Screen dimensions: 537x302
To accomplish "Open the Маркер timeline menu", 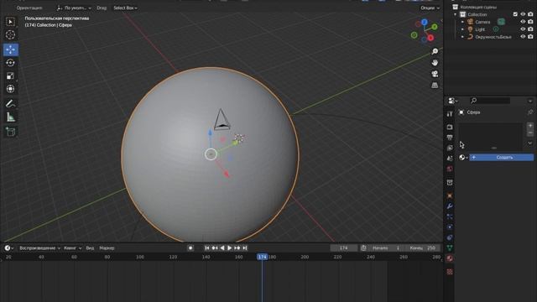I will [x=107, y=248].
